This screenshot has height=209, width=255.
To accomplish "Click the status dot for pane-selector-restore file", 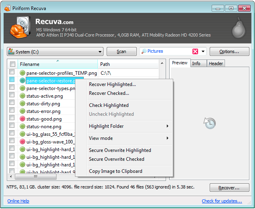I will 22,80.
